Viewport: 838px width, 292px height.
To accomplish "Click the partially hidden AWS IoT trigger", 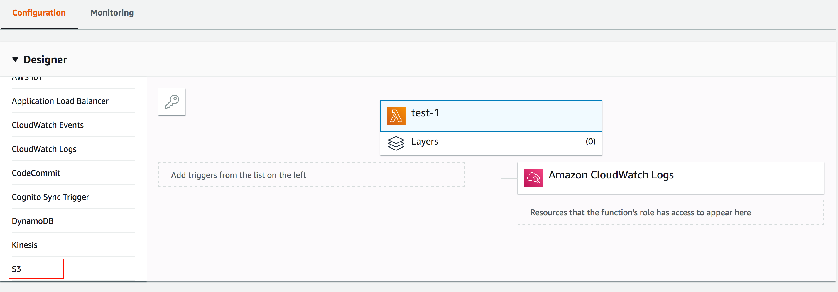I will pos(27,79).
